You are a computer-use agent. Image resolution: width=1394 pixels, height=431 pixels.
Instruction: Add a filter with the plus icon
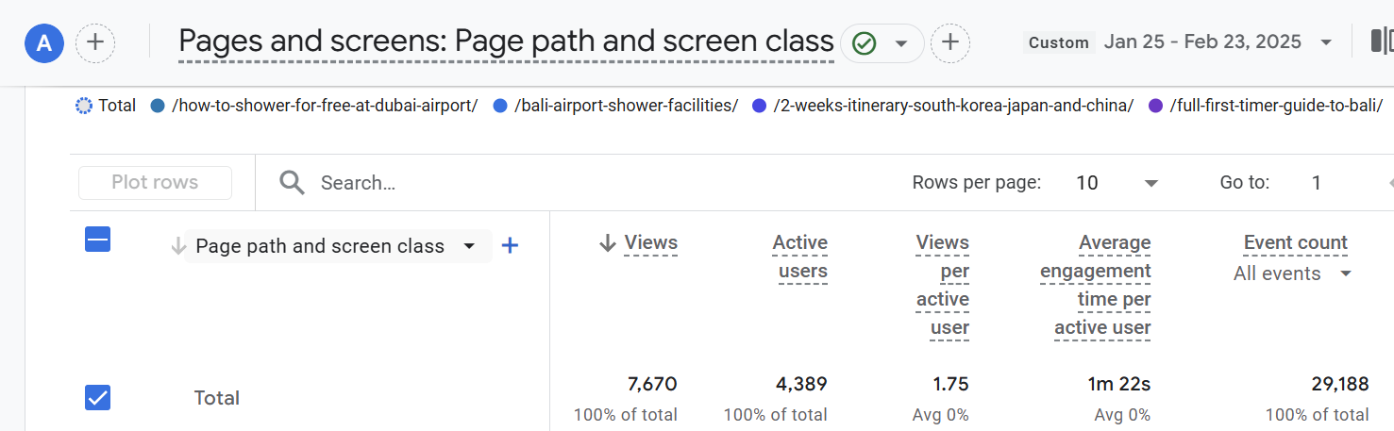tap(950, 42)
